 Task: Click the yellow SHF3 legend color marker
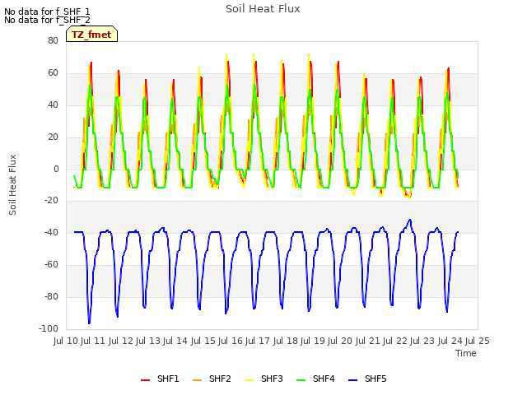click(x=249, y=380)
